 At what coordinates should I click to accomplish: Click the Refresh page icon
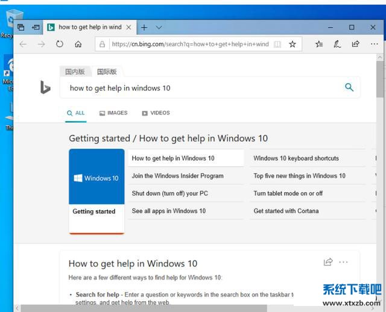point(59,44)
